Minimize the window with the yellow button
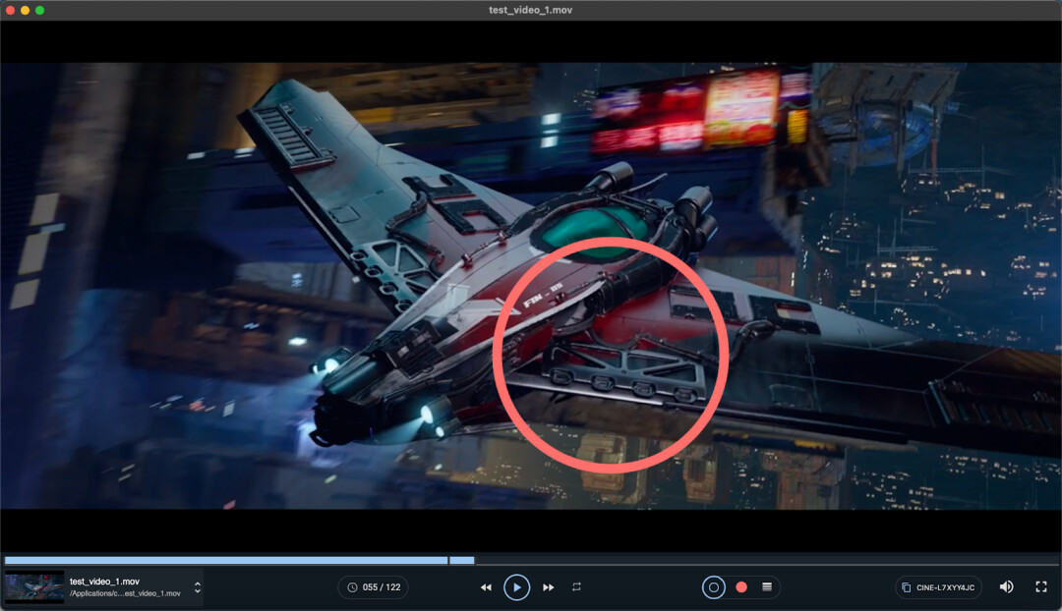 click(25, 10)
